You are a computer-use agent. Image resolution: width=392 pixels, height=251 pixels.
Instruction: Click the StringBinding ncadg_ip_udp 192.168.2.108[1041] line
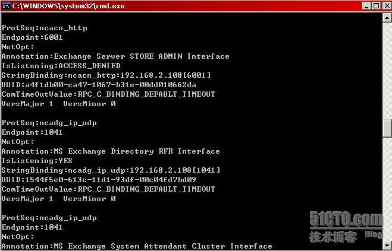click(111, 170)
